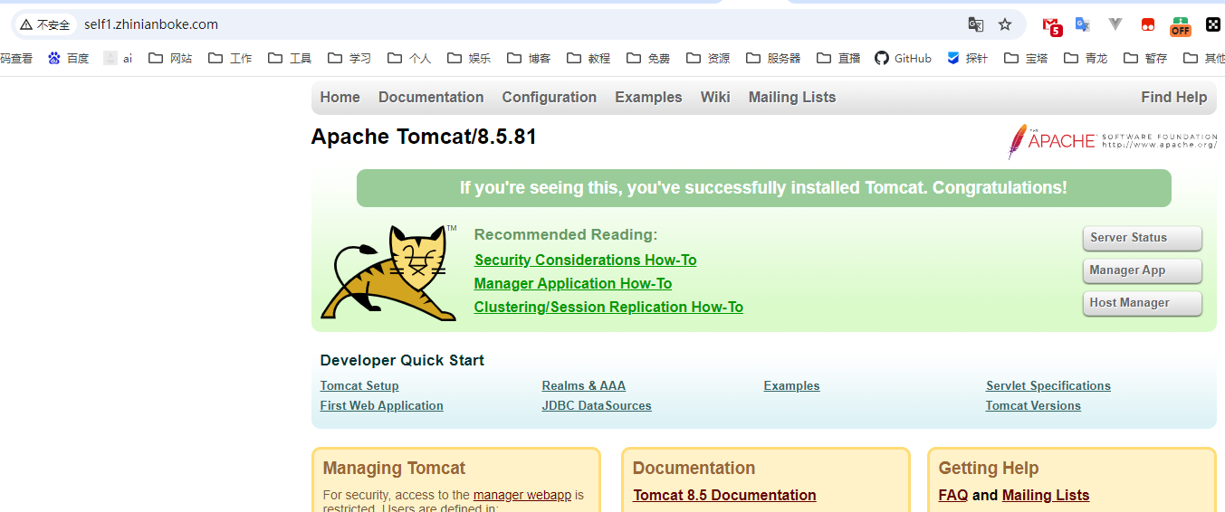The width and height of the screenshot is (1225, 512).
Task: Open Security Considerations How-To link
Action: coord(586,260)
